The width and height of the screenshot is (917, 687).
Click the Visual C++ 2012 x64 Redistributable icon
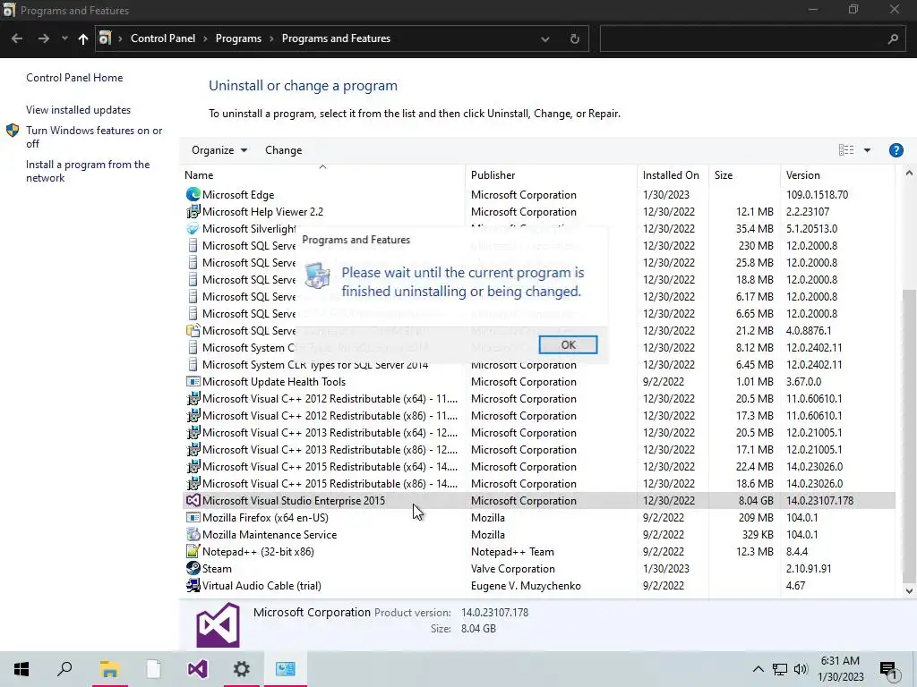(193, 398)
